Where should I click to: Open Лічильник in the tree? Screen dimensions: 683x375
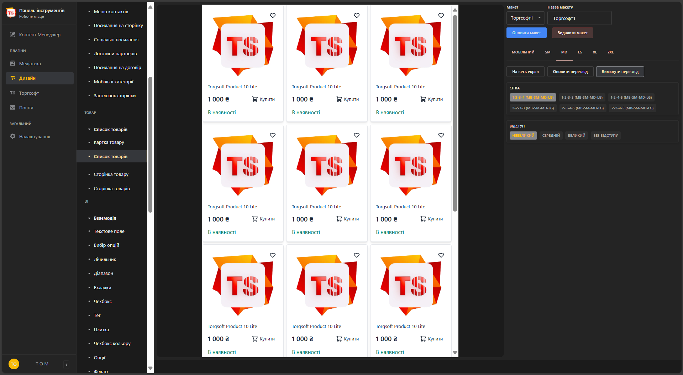click(x=105, y=259)
